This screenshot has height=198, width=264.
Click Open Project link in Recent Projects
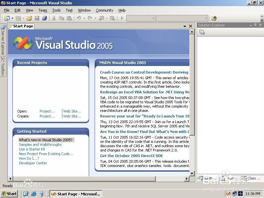47,111
